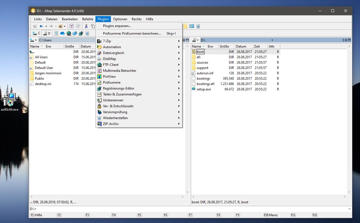This screenshot has height=223, width=360.
Task: Expand the 7-Zip submenu
Action: 139,41
